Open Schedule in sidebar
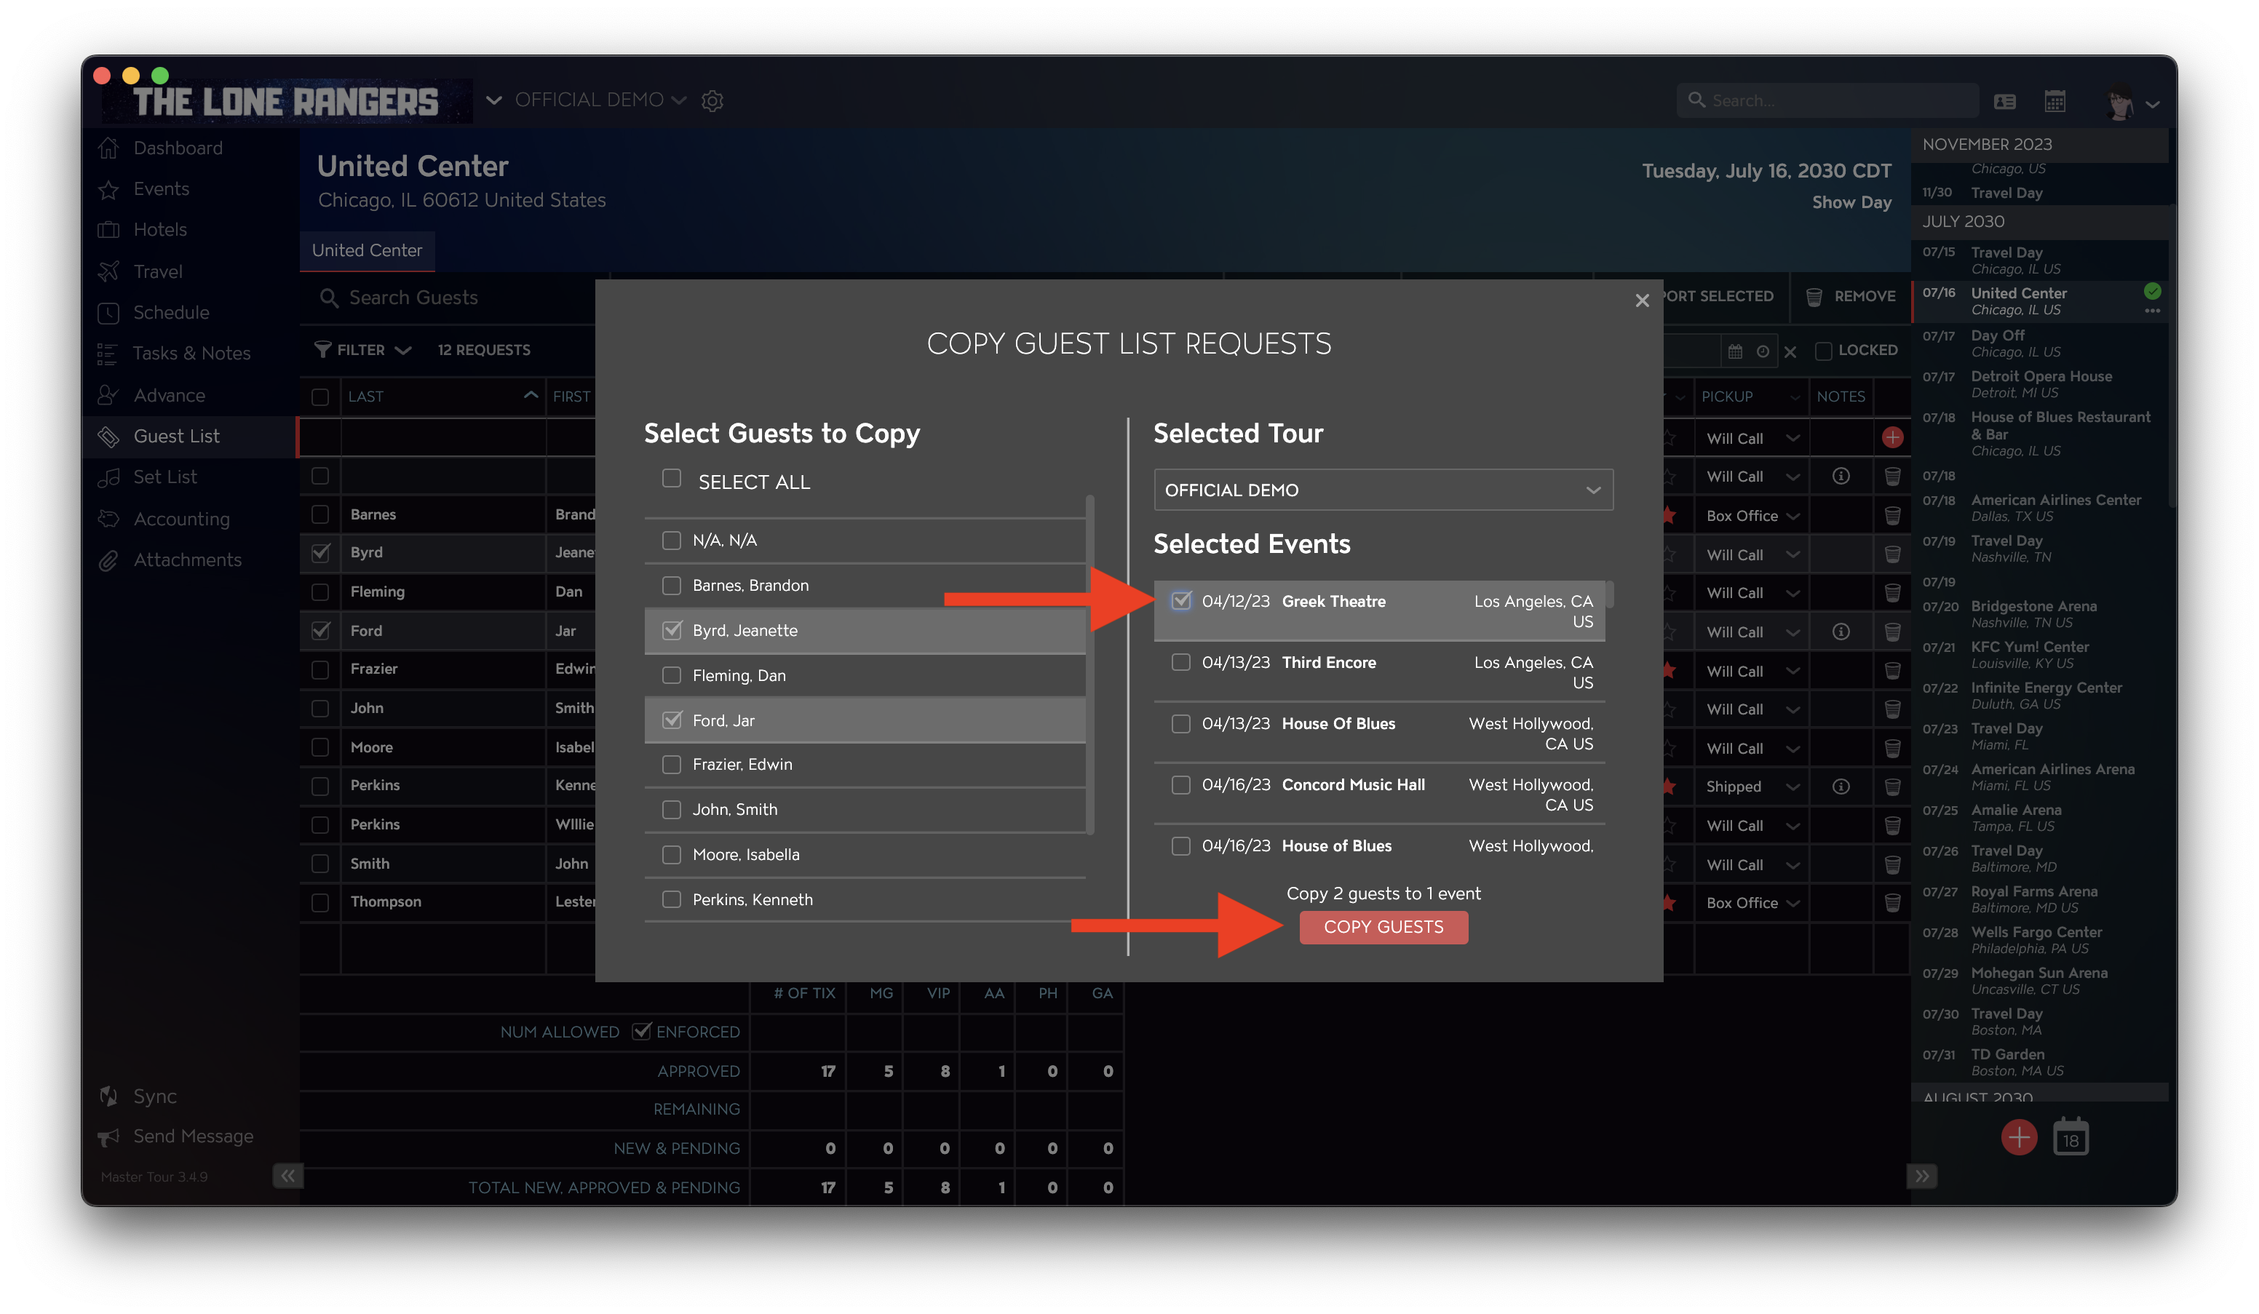Screen dimensions: 2259x1314 pos(171,313)
